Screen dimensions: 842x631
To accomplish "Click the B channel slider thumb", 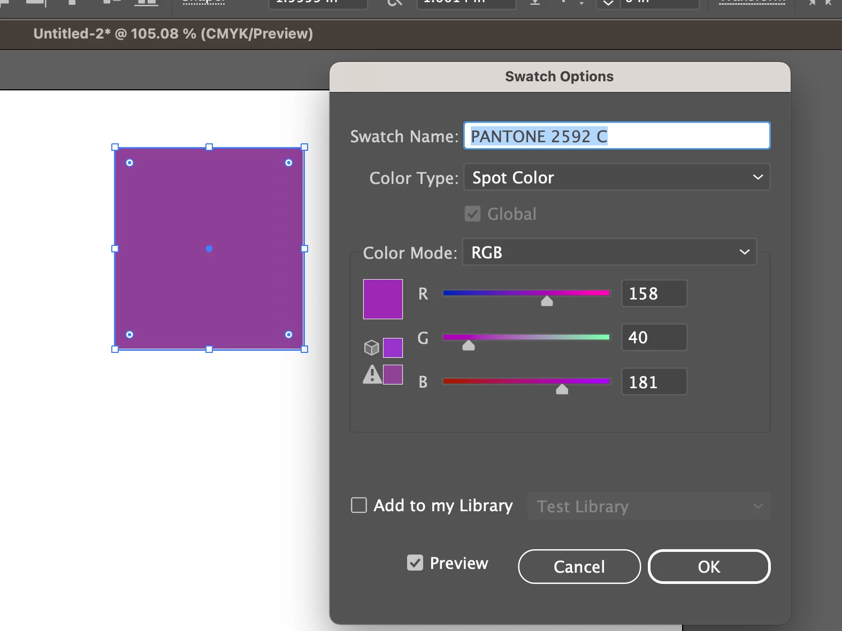I will [562, 389].
